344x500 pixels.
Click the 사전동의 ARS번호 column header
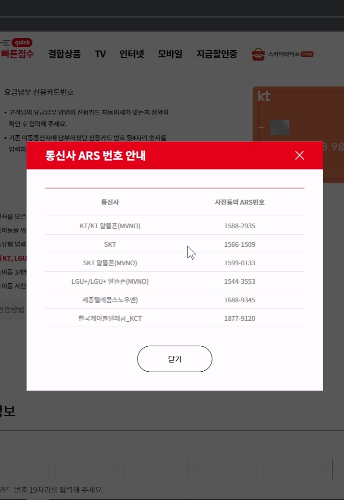click(240, 202)
